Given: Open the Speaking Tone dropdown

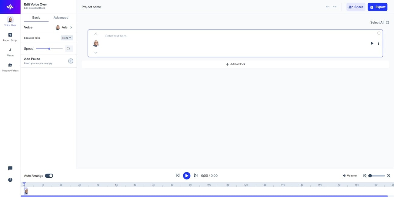Looking at the screenshot, I should 67,38.
